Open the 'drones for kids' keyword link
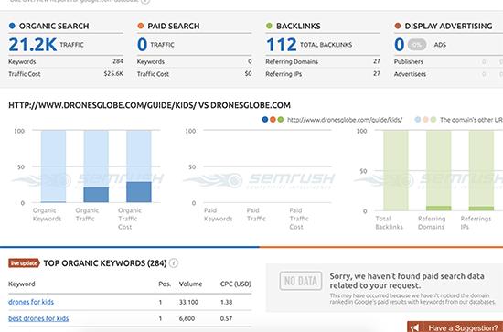The width and height of the screenshot is (503, 332). (31, 302)
